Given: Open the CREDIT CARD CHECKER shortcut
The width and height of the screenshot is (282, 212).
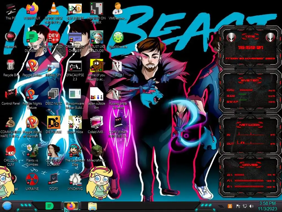Looking at the screenshot, I should (x=75, y=42).
